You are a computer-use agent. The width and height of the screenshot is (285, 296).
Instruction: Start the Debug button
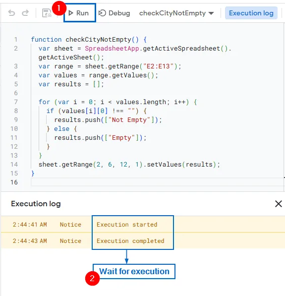114,13
